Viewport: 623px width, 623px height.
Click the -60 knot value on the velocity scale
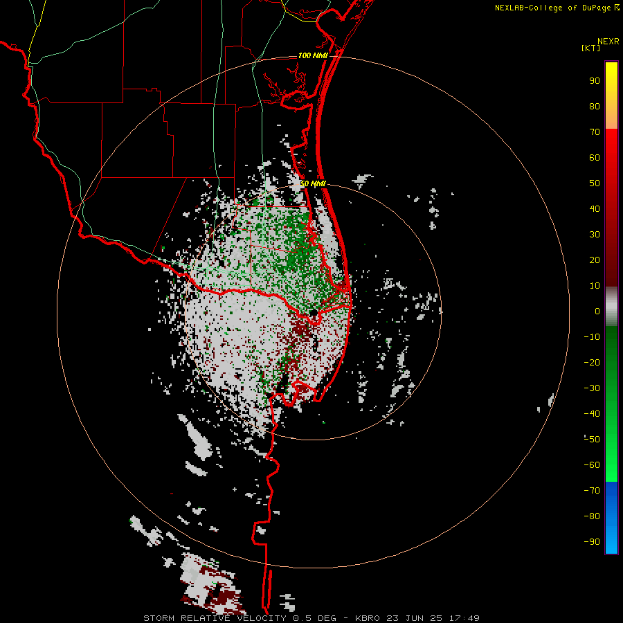tap(592, 465)
